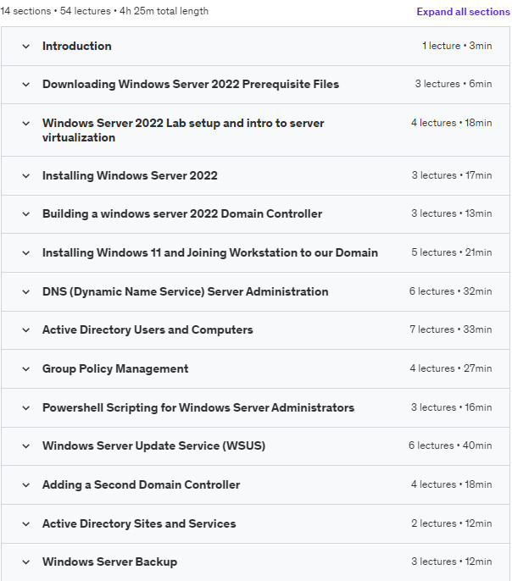
Task: Open Active Directory Sites and Services title
Action: pyautogui.click(x=139, y=523)
